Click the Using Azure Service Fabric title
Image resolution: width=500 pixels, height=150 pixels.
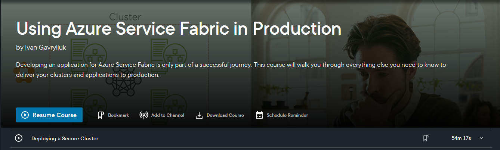pyautogui.click(x=179, y=29)
